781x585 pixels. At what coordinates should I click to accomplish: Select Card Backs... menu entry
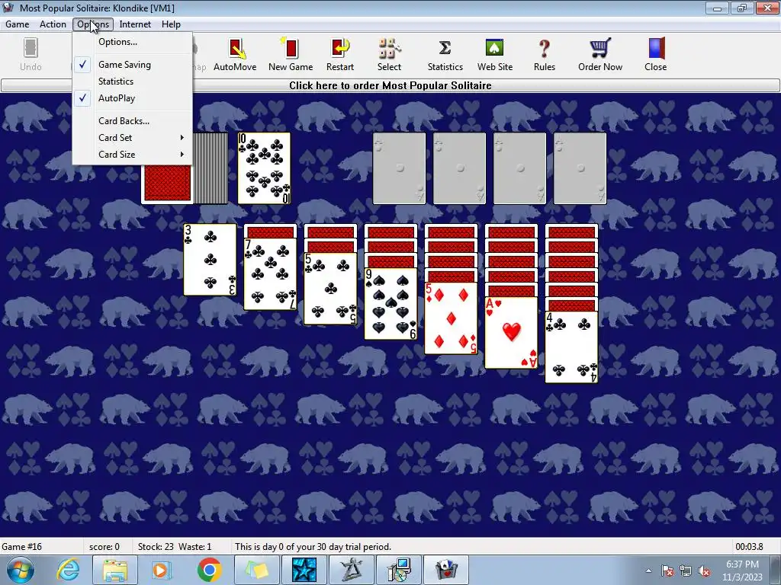[x=133, y=121]
